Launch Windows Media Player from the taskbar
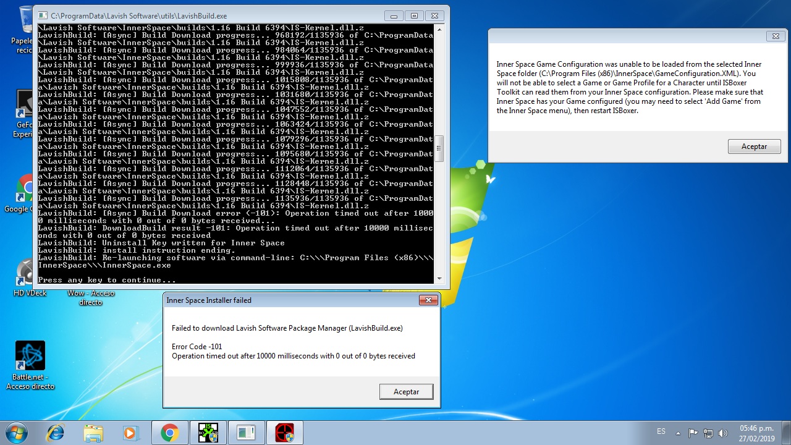Image resolution: width=791 pixels, height=445 pixels. click(x=132, y=433)
